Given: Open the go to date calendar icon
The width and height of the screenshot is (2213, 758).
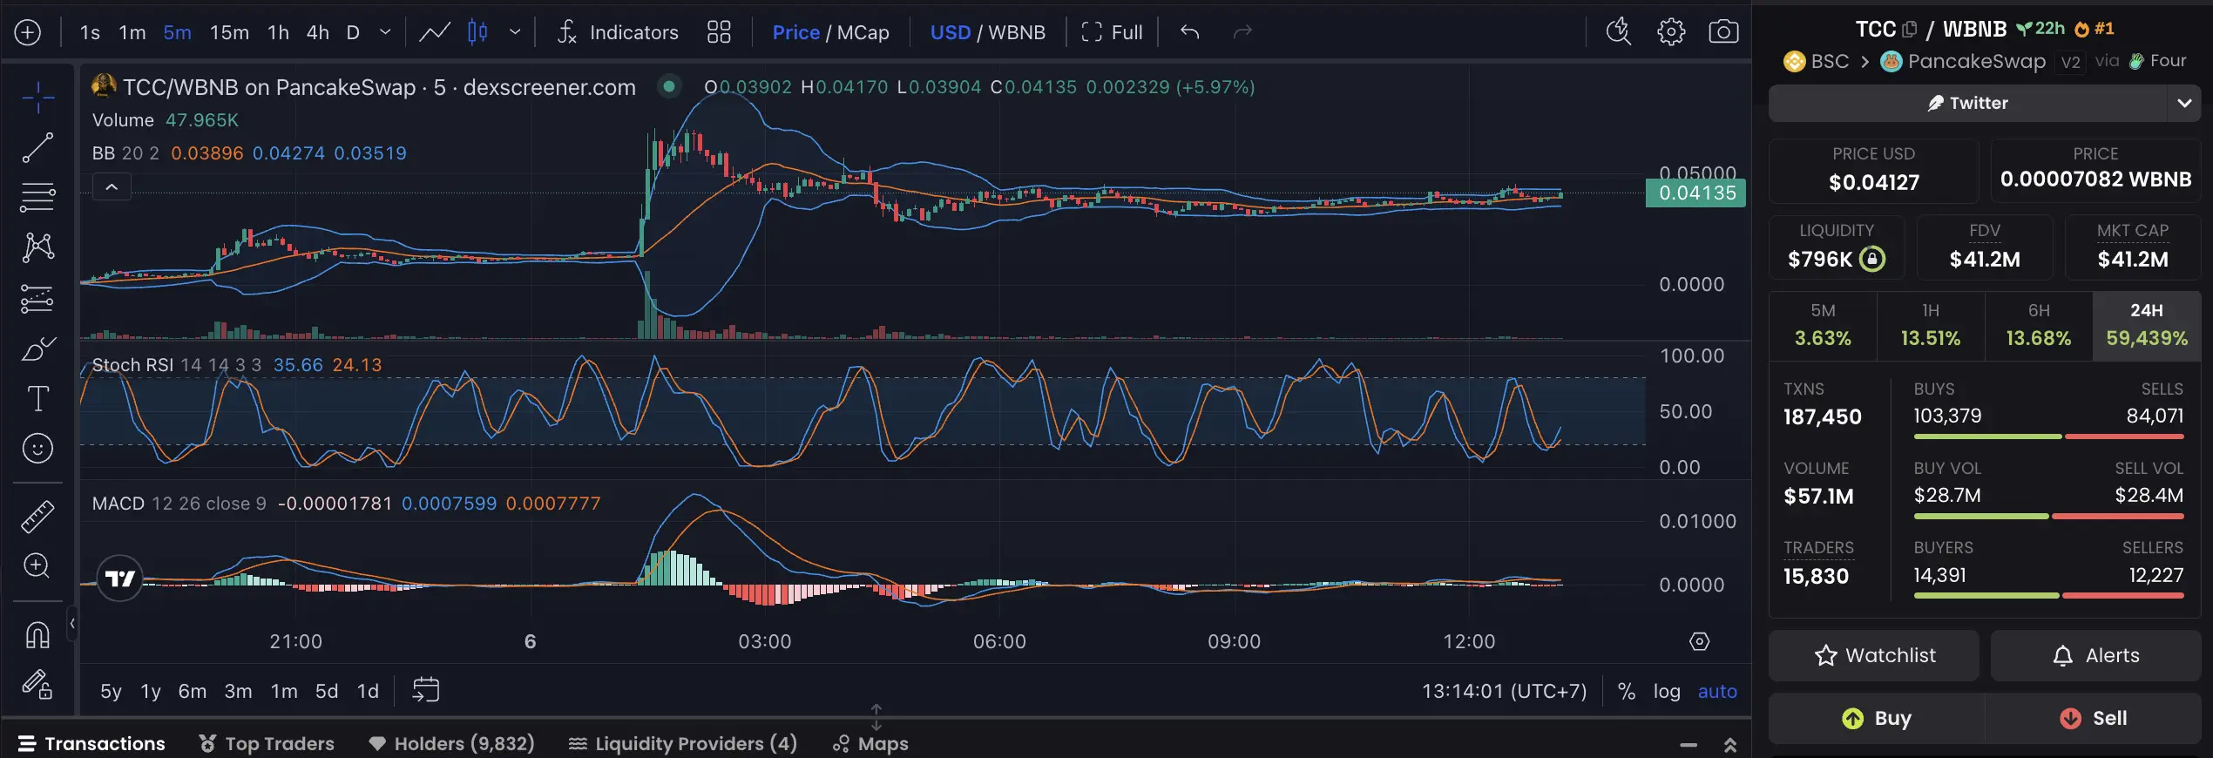Looking at the screenshot, I should (425, 690).
